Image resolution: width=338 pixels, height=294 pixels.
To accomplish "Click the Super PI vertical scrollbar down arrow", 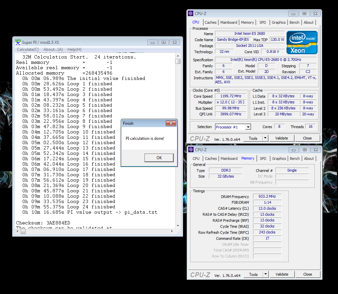I will [x=178, y=226].
